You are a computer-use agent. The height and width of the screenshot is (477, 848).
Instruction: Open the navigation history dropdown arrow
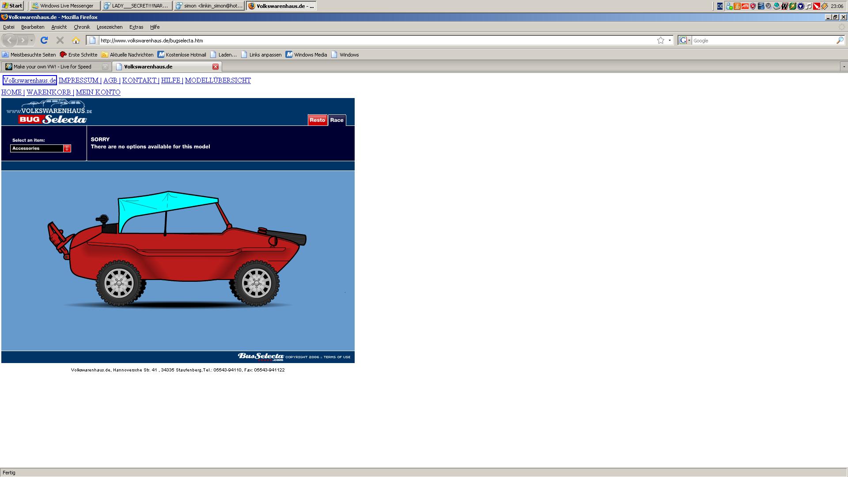(x=31, y=40)
